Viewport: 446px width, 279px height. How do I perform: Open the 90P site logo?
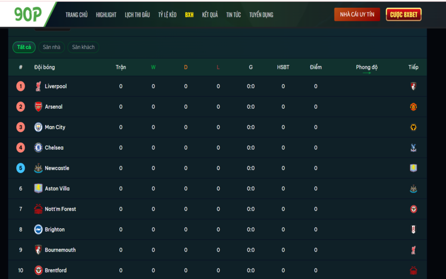click(x=28, y=15)
